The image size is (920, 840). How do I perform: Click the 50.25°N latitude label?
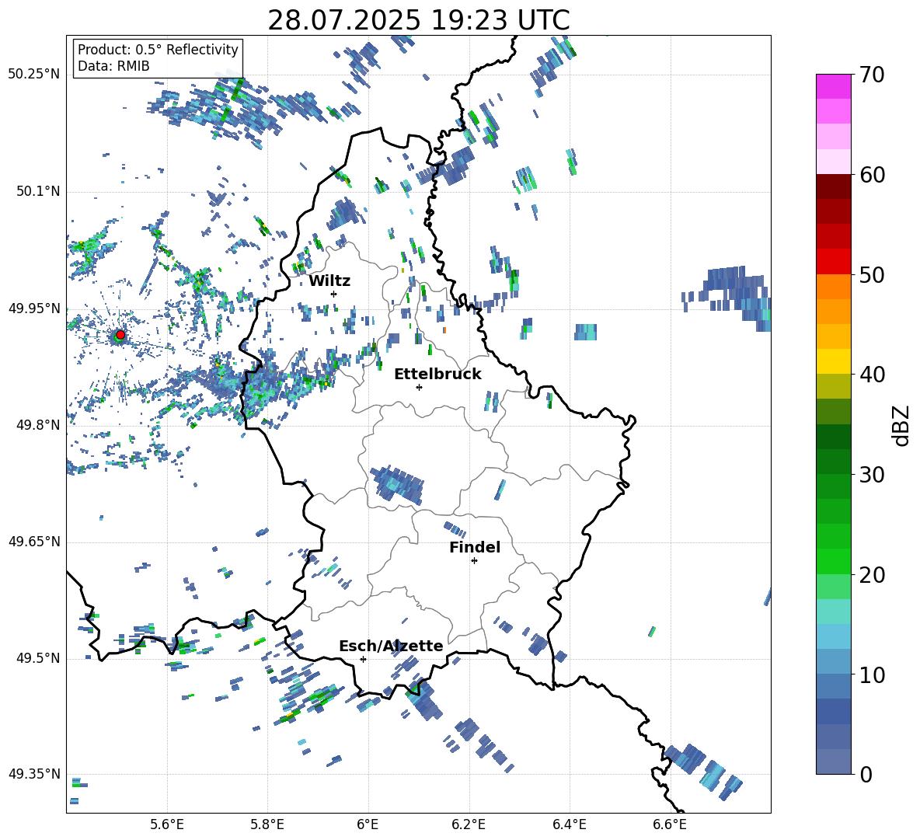(x=34, y=75)
